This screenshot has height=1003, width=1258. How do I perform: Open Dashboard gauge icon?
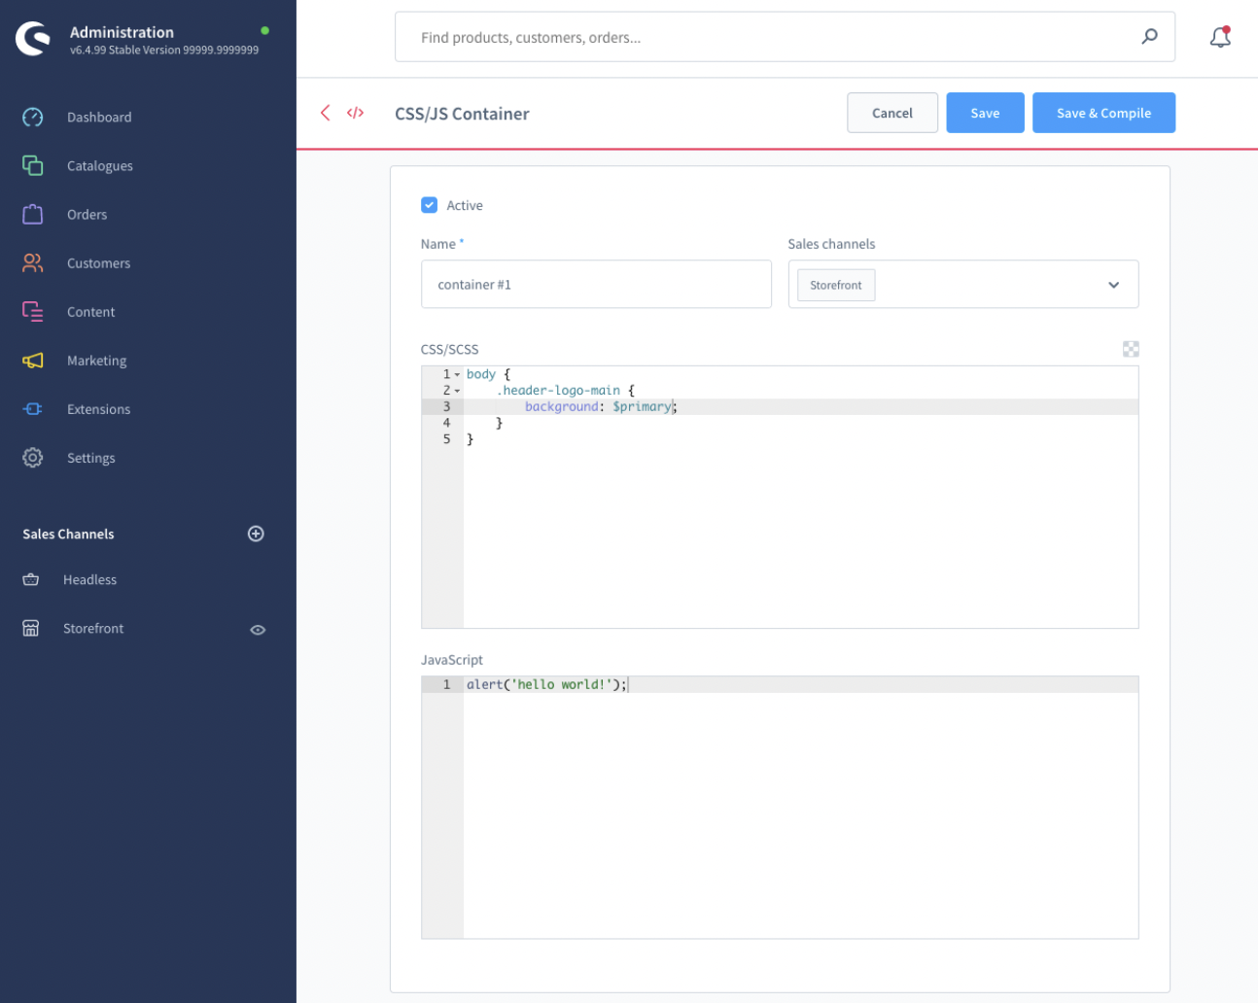[x=33, y=118]
